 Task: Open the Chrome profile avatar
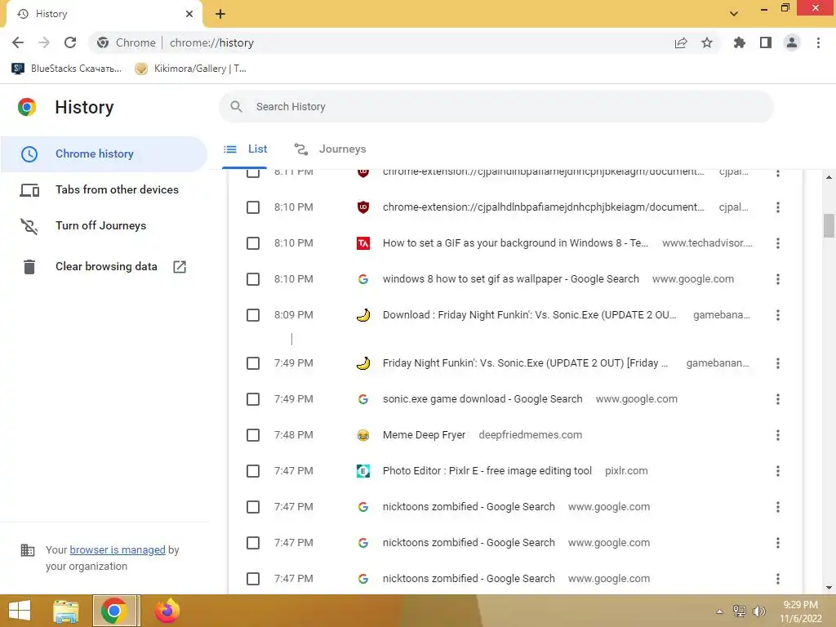point(792,42)
